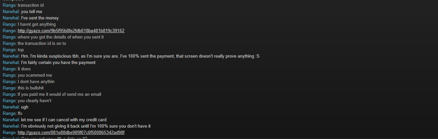This screenshot has height=139, width=438.
Task: Click the 'transaction id' message text
Action: point(31,5)
